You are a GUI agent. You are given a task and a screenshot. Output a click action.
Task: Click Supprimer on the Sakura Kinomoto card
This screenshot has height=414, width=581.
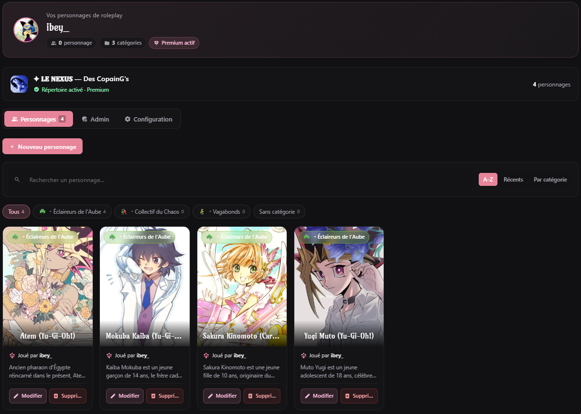[262, 396]
